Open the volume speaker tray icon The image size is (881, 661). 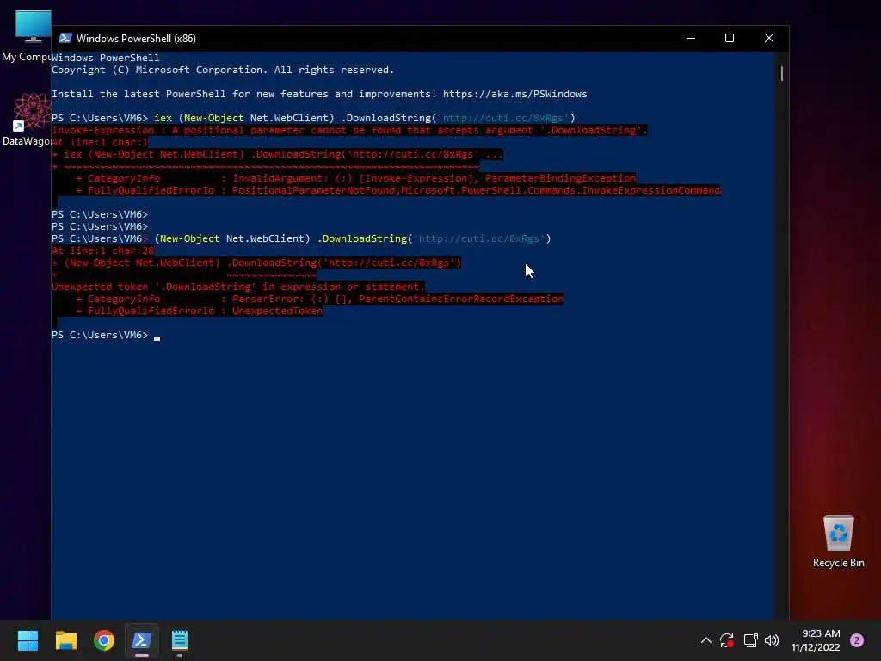point(772,640)
